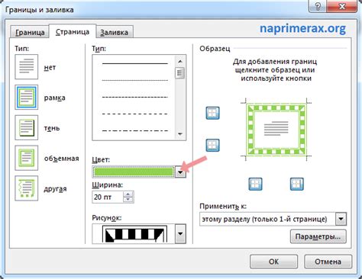Click the line type list scroll up arrow
Image resolution: width=362 pixels, height=279 pixels.
point(180,61)
